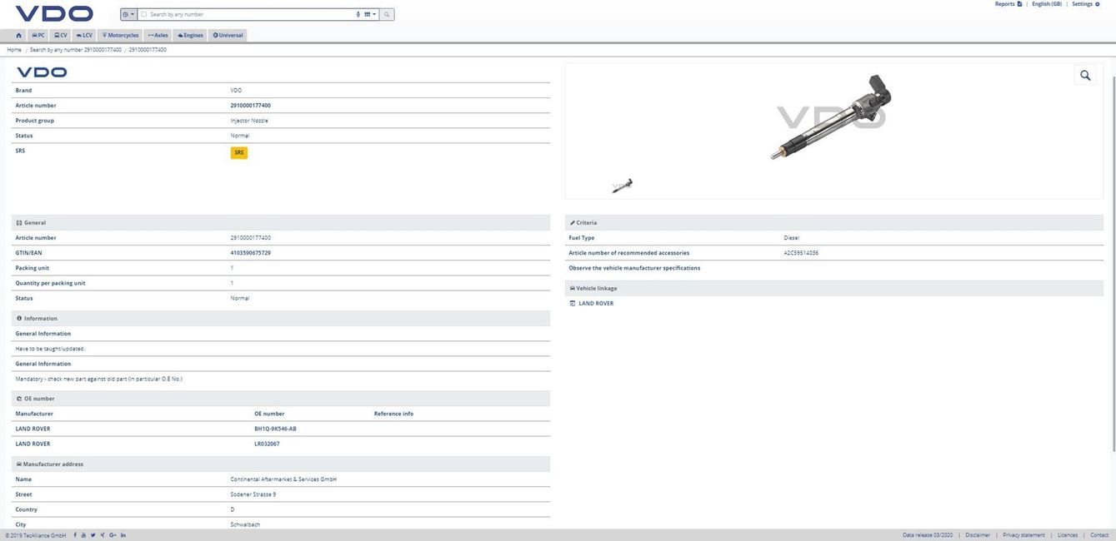Select the 'Sodener Strasse 9' street value

point(253,494)
